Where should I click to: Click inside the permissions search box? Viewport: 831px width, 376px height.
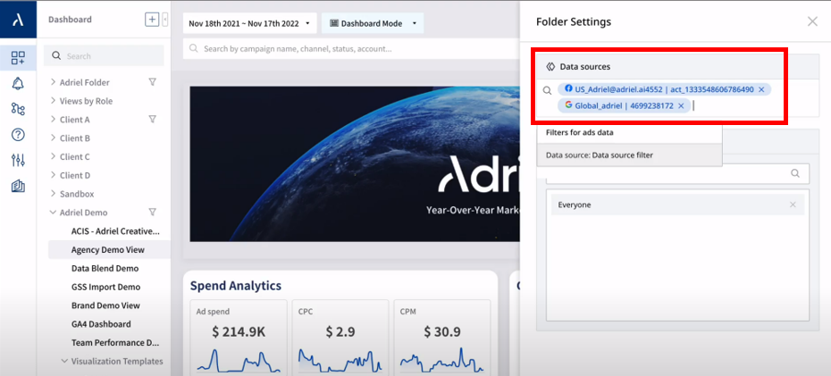click(678, 173)
